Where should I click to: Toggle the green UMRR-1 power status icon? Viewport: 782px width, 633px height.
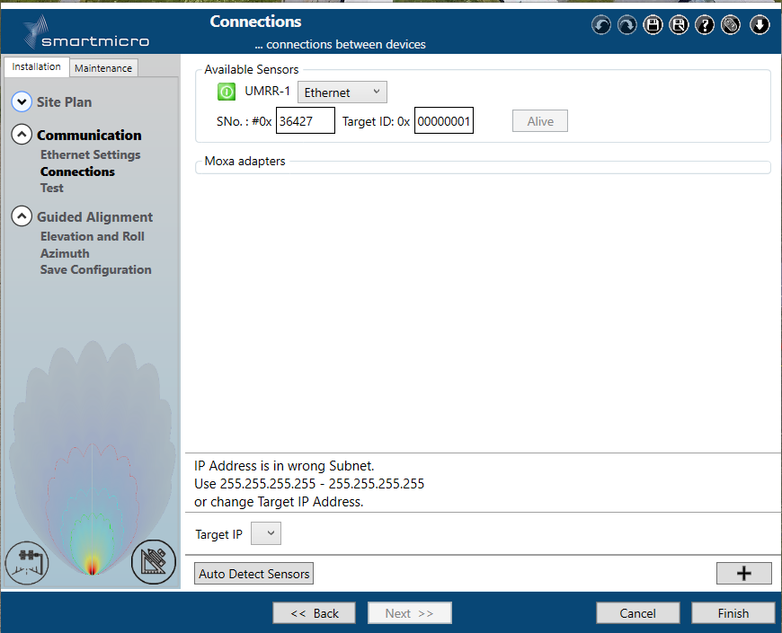(x=227, y=92)
